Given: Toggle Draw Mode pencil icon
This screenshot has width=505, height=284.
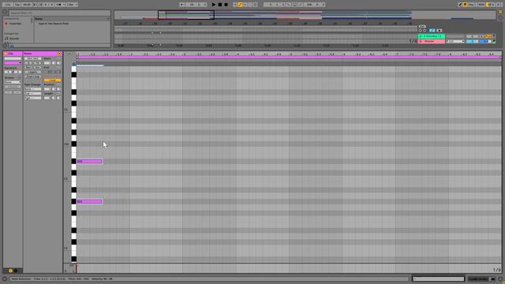Looking at the screenshot, I should (460, 5).
